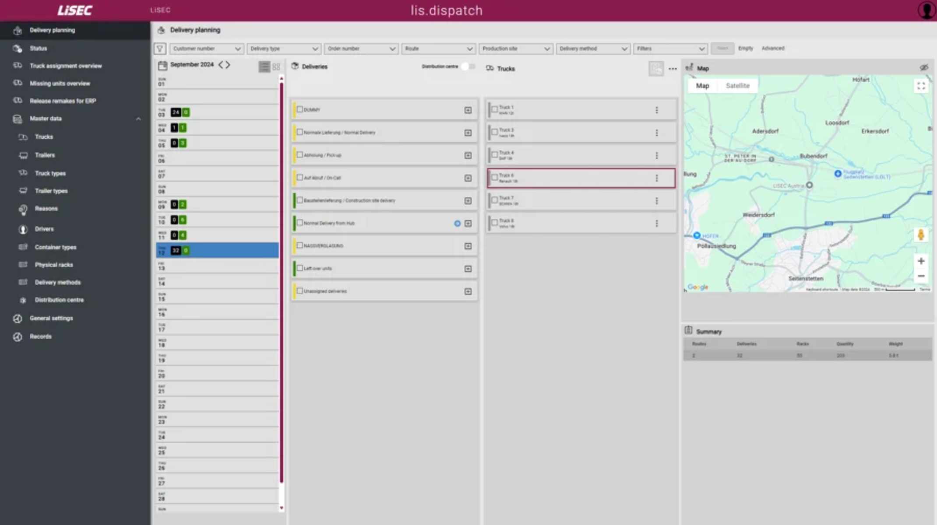Viewport: 937px width, 525px height.
Task: Open the Customer number dropdown
Action: 207,49
